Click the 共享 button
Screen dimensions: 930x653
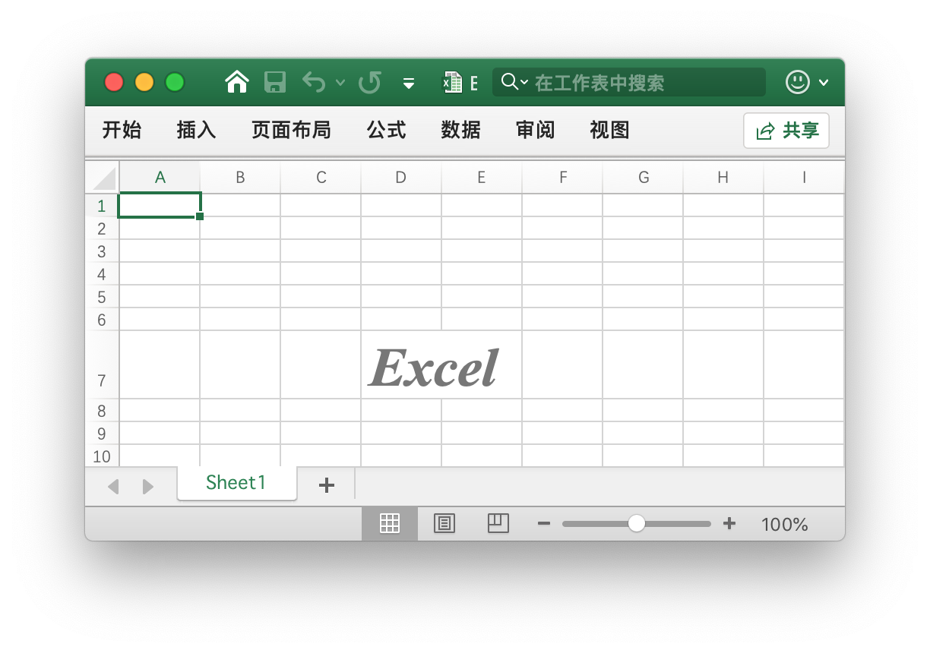786,130
